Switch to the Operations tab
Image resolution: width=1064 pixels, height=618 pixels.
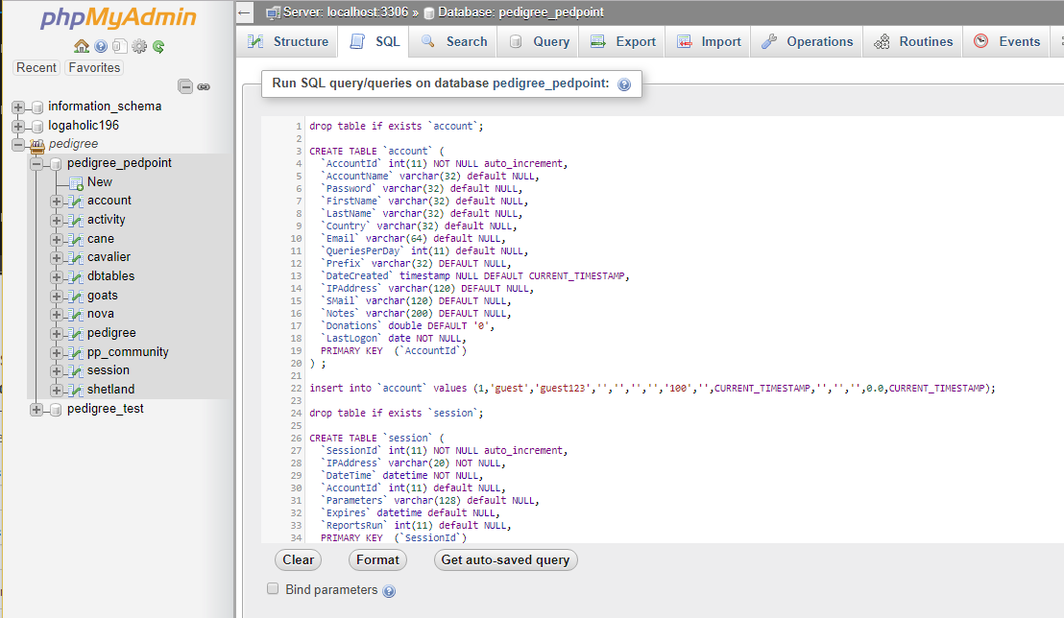pyautogui.click(x=807, y=41)
